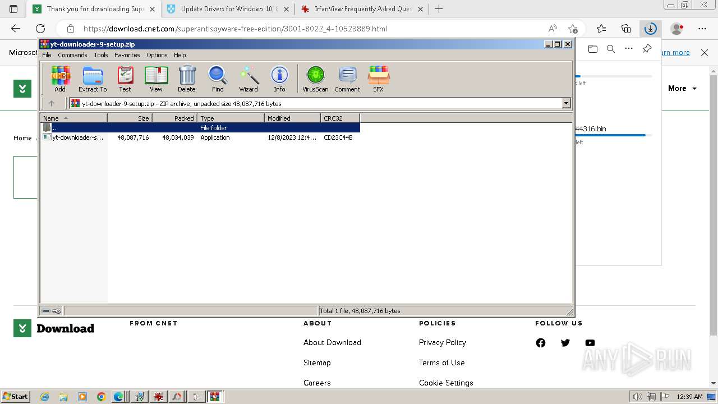Switch to IrfanView FAQ tab
Viewport: 718px width, 404px height.
(x=362, y=9)
